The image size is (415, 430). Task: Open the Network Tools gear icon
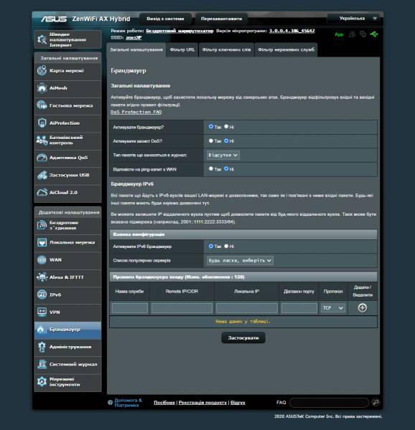pos(42,382)
